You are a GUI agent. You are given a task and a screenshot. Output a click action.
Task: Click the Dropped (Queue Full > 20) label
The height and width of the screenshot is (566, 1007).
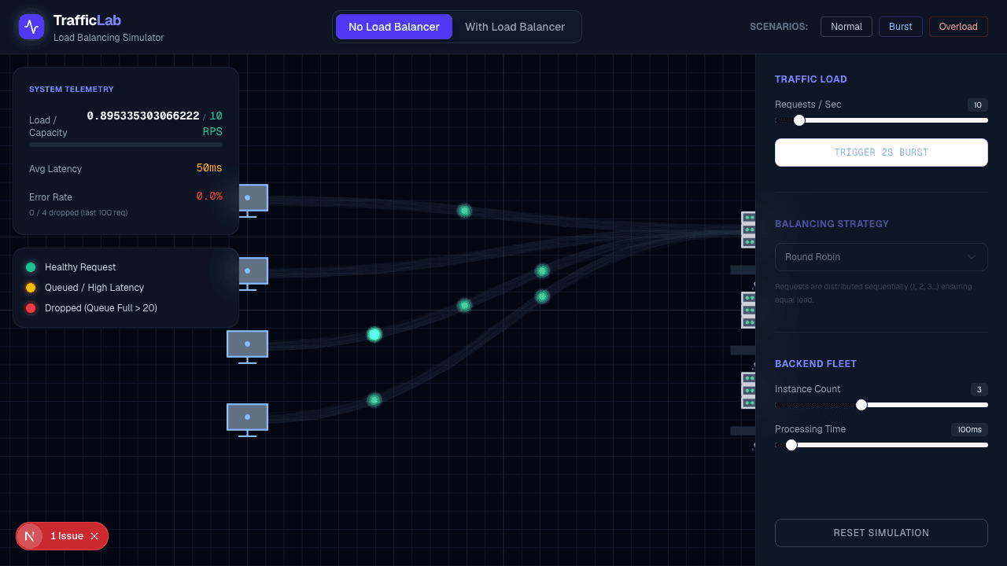click(101, 308)
